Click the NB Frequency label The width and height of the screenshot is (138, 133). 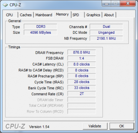pos(76,39)
